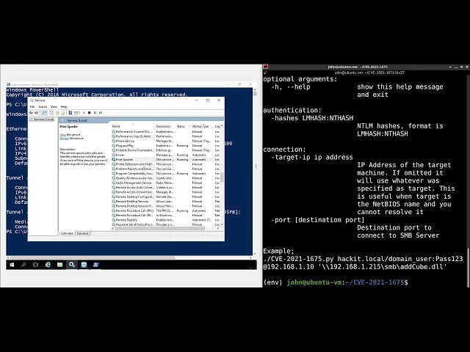The height and width of the screenshot is (352, 470).
Task: Click the Properties icon in Services toolbar
Action: point(51,113)
